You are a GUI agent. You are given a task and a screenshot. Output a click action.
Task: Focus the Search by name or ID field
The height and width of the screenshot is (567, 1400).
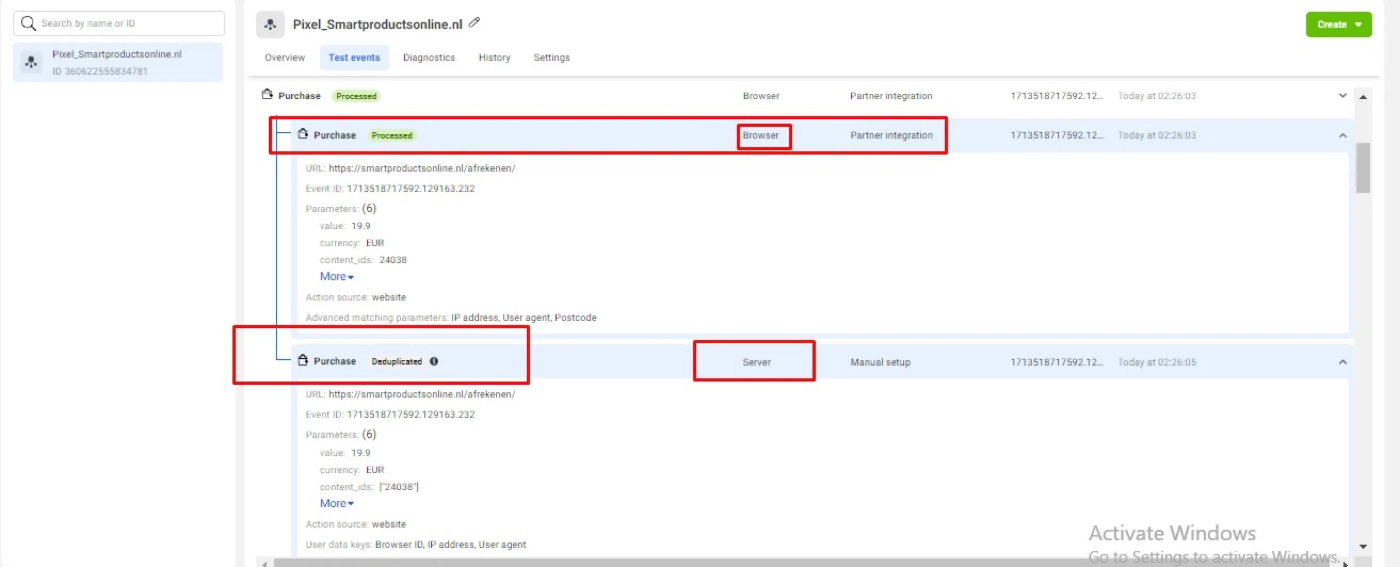click(119, 23)
